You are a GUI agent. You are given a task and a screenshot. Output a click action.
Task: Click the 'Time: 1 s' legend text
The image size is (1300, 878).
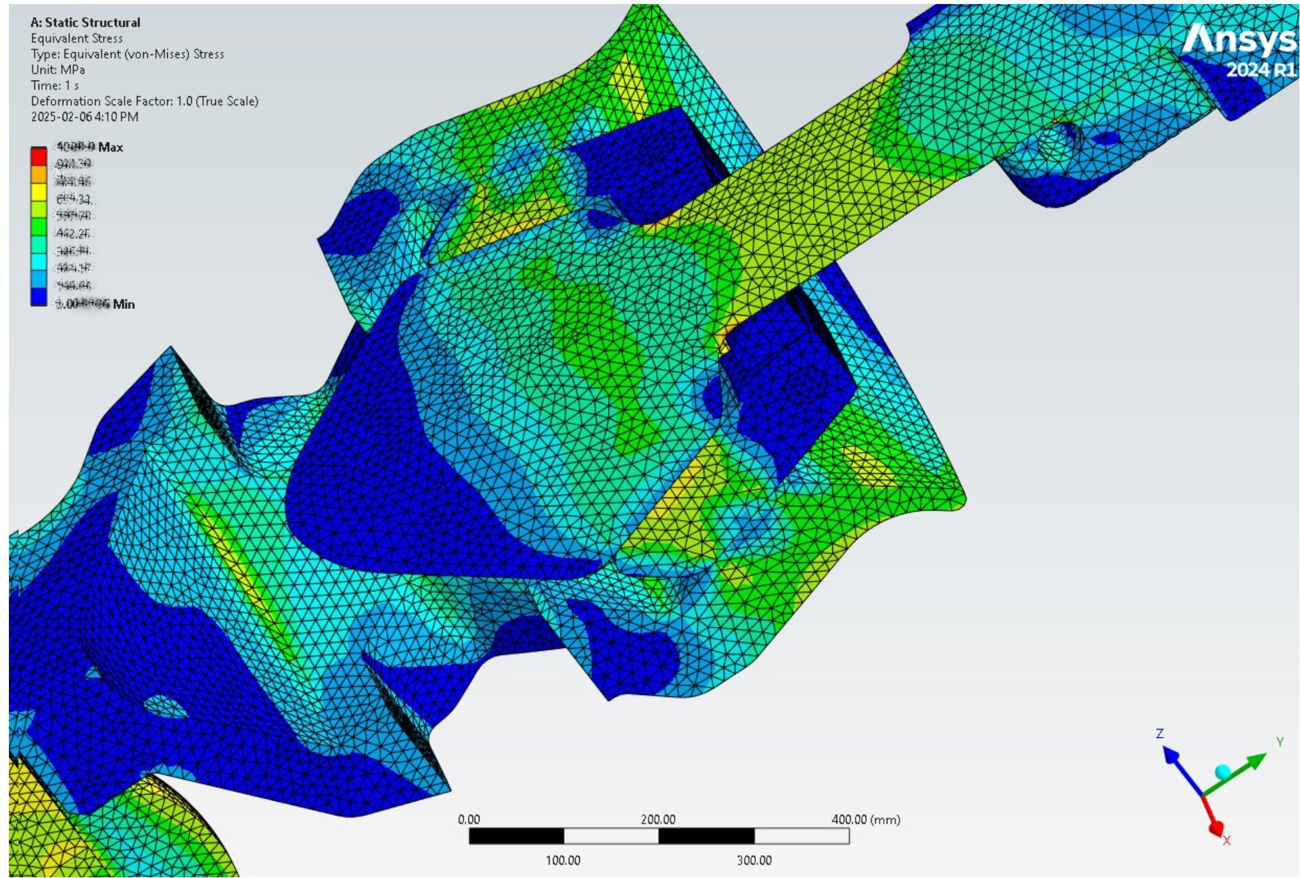pos(54,85)
